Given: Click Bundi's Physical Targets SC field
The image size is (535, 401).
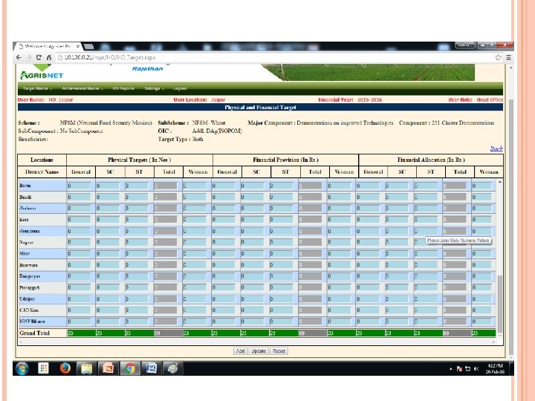Looking at the screenshot, I should pyautogui.click(x=108, y=197).
